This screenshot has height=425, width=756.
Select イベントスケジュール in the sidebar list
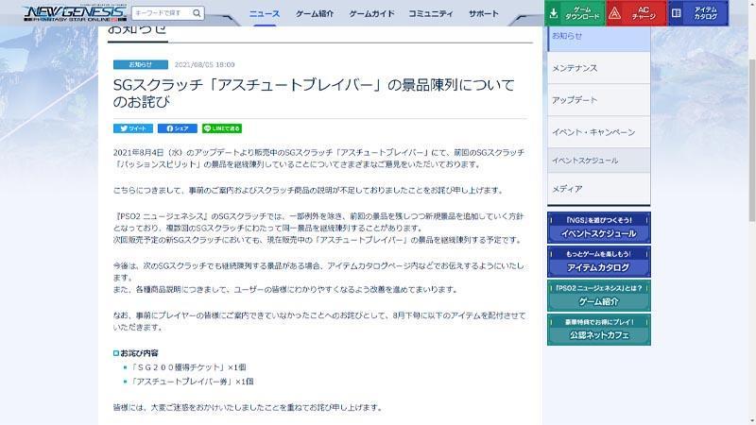coord(599,161)
